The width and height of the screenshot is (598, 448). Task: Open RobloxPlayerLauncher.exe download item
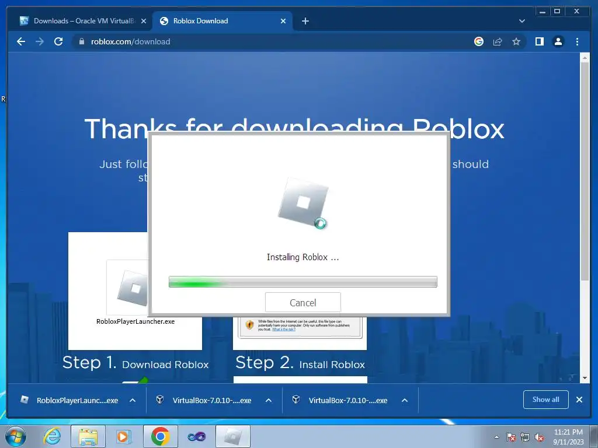pyautogui.click(x=69, y=400)
